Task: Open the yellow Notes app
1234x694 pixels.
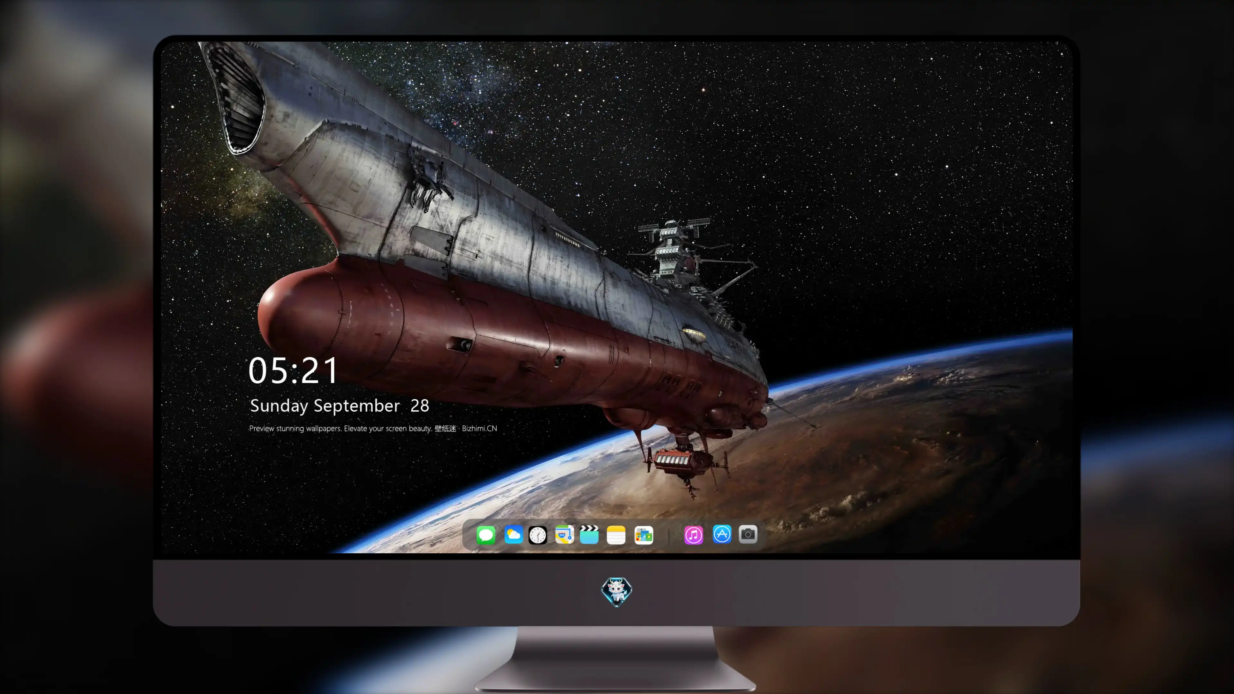Action: [616, 535]
